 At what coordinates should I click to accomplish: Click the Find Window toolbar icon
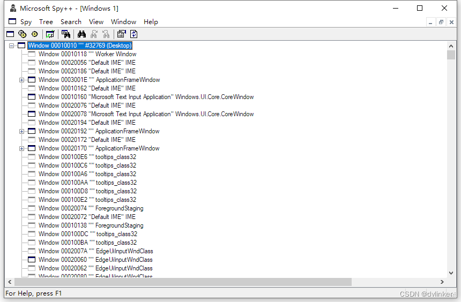(x=66, y=34)
